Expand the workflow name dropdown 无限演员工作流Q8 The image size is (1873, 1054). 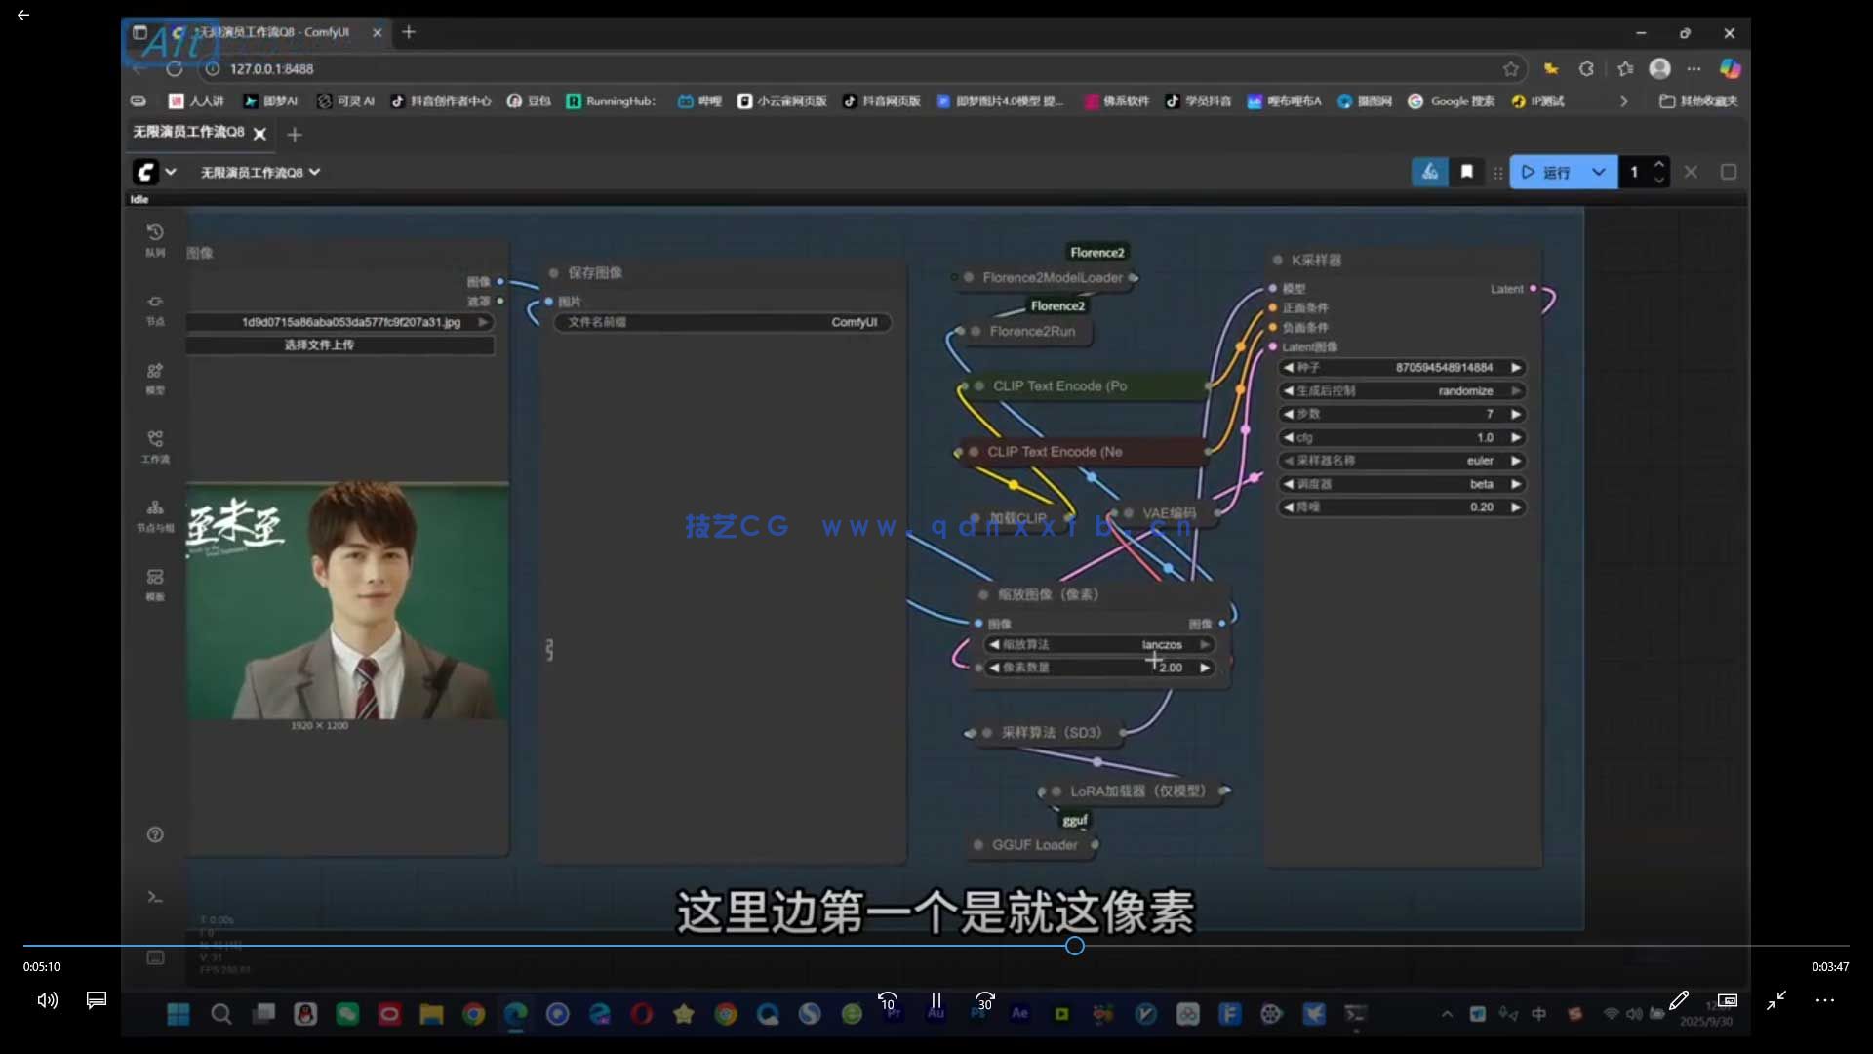coord(313,172)
